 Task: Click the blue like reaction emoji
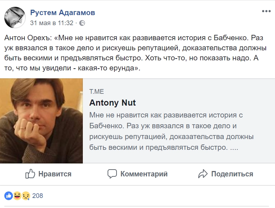click(8, 196)
